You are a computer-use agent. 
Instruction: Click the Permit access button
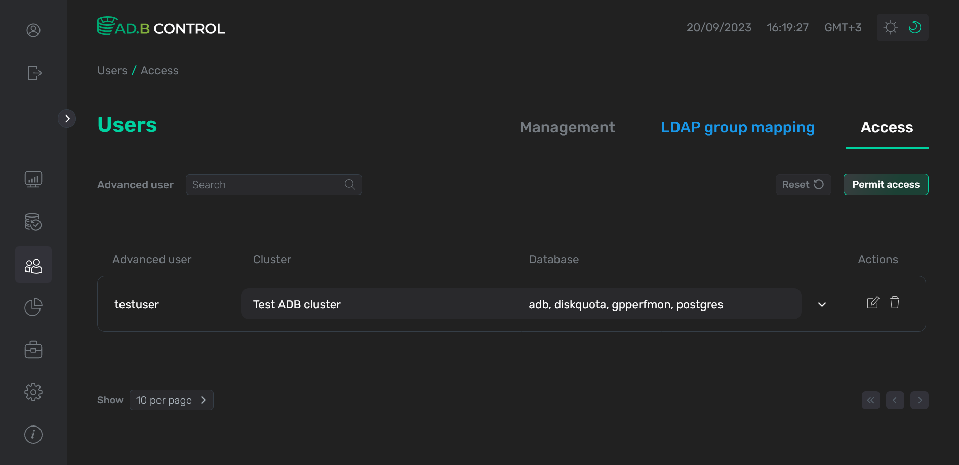tap(886, 184)
